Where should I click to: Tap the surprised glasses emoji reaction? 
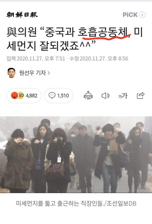[x=21, y=96]
